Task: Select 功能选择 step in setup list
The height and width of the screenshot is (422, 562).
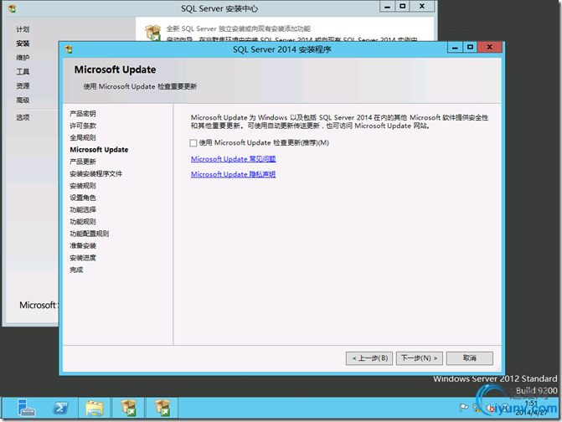Action: (83, 209)
